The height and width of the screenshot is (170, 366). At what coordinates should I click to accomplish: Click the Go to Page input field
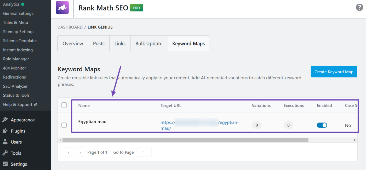(x=144, y=152)
